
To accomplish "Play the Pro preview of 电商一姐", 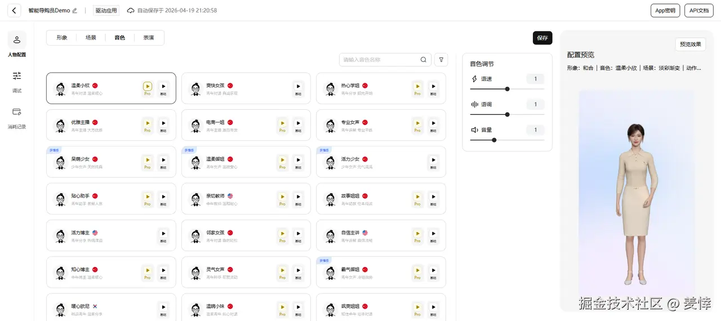I will tap(282, 123).
